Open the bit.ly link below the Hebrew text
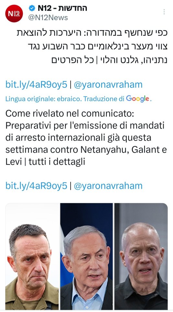Image resolution: width=173 pixels, height=312 pixels. pyautogui.click(x=36, y=84)
